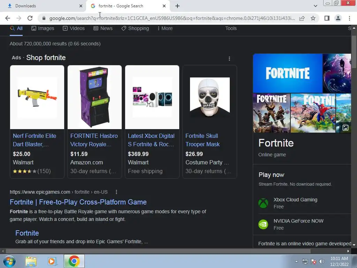357x268 pixels.
Task: Reload the current page
Action: click(30, 18)
